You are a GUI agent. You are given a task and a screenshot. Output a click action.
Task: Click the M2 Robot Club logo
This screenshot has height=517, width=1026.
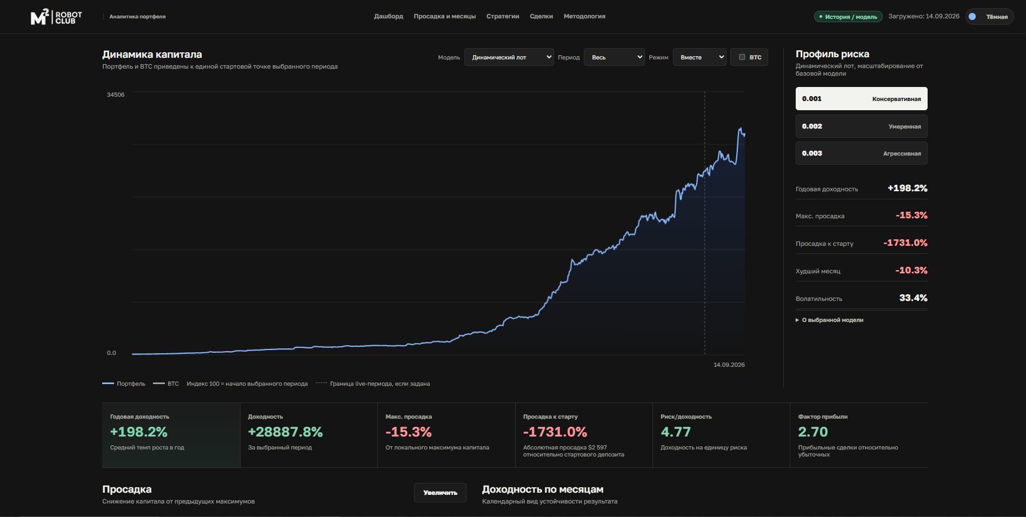click(56, 17)
